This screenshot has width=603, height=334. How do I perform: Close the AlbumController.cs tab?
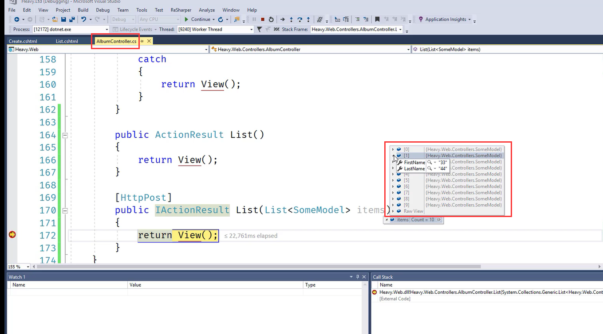pos(149,41)
